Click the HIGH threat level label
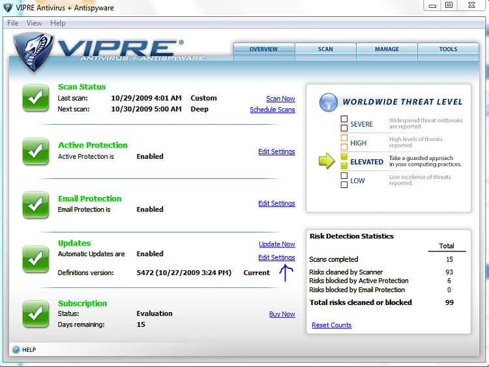489x367 pixels. [359, 143]
